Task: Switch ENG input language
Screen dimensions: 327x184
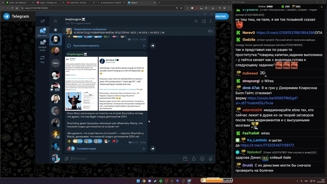Action: click(306, 181)
